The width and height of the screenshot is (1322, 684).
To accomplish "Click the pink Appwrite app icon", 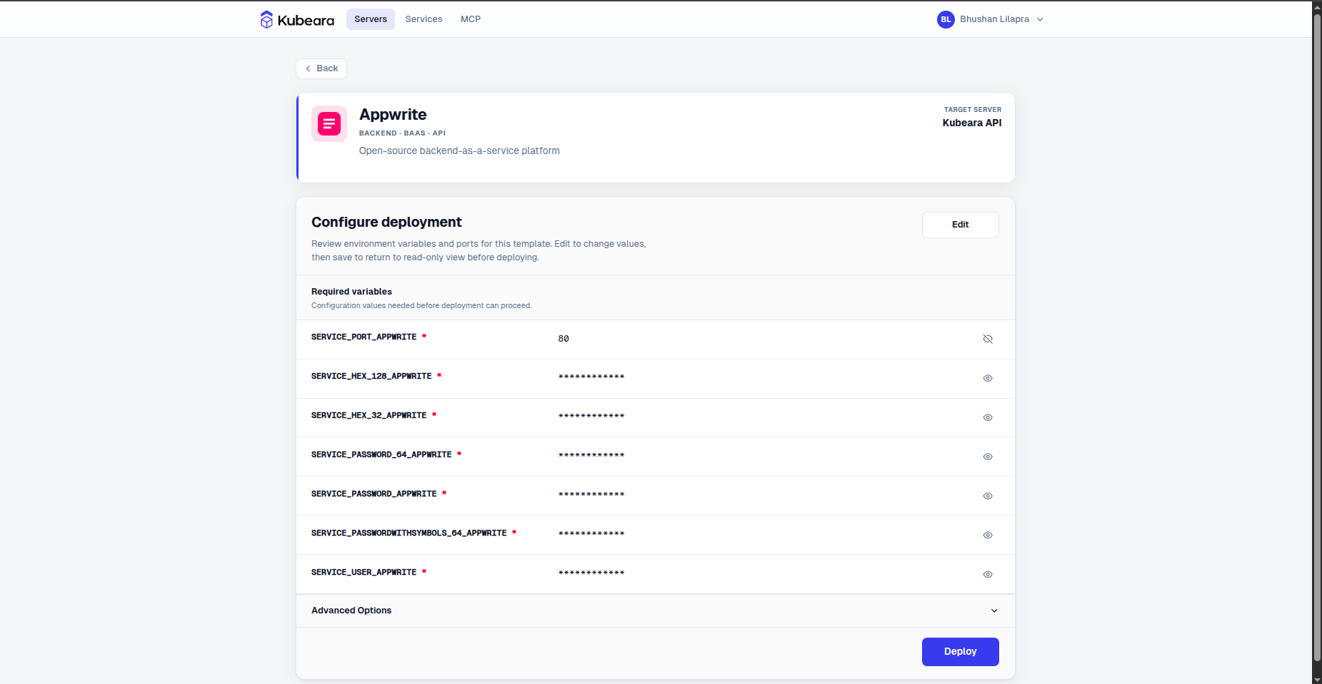I will (x=329, y=124).
